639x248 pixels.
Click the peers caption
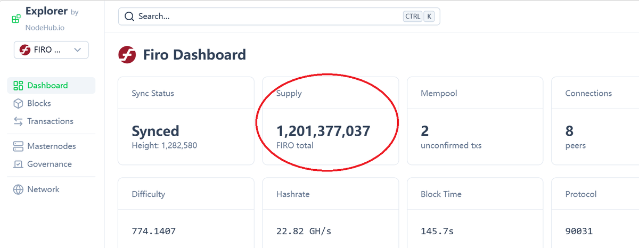click(x=576, y=145)
